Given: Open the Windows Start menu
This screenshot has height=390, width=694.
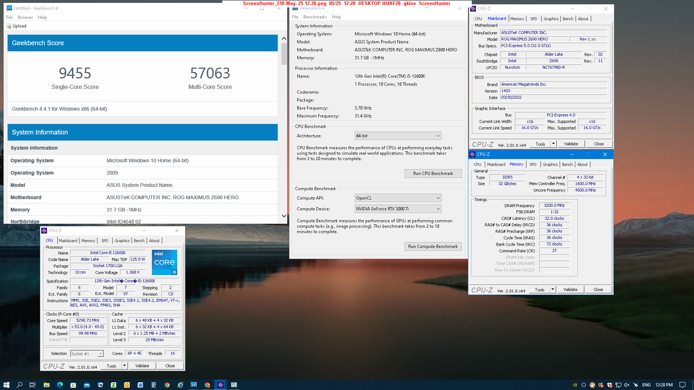Looking at the screenshot, I should pos(6,385).
